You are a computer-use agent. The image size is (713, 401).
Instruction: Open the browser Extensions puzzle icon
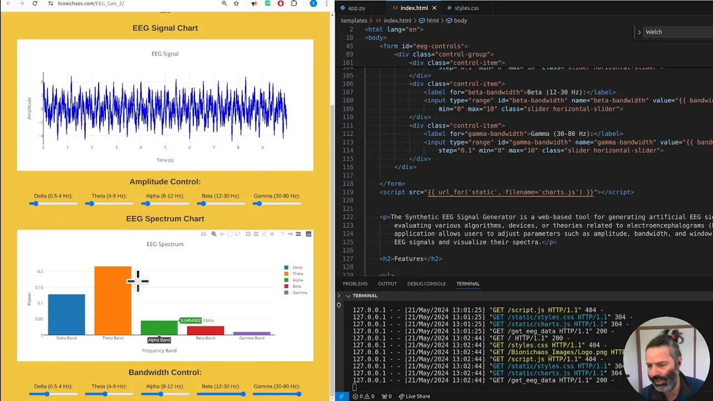pos(294,3)
